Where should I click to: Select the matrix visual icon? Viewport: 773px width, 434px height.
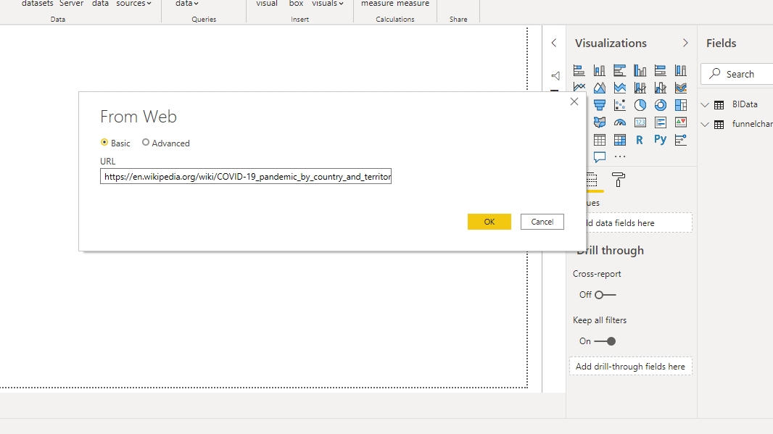620,140
